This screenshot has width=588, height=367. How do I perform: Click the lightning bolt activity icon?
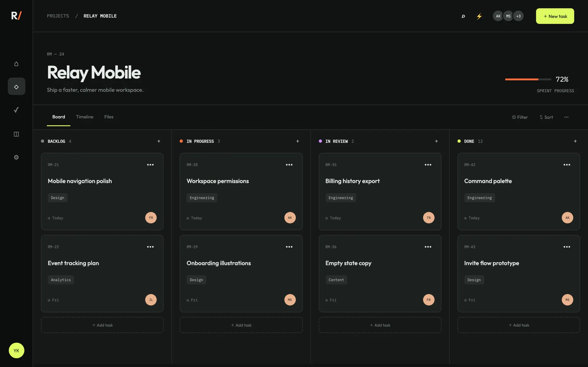479,16
